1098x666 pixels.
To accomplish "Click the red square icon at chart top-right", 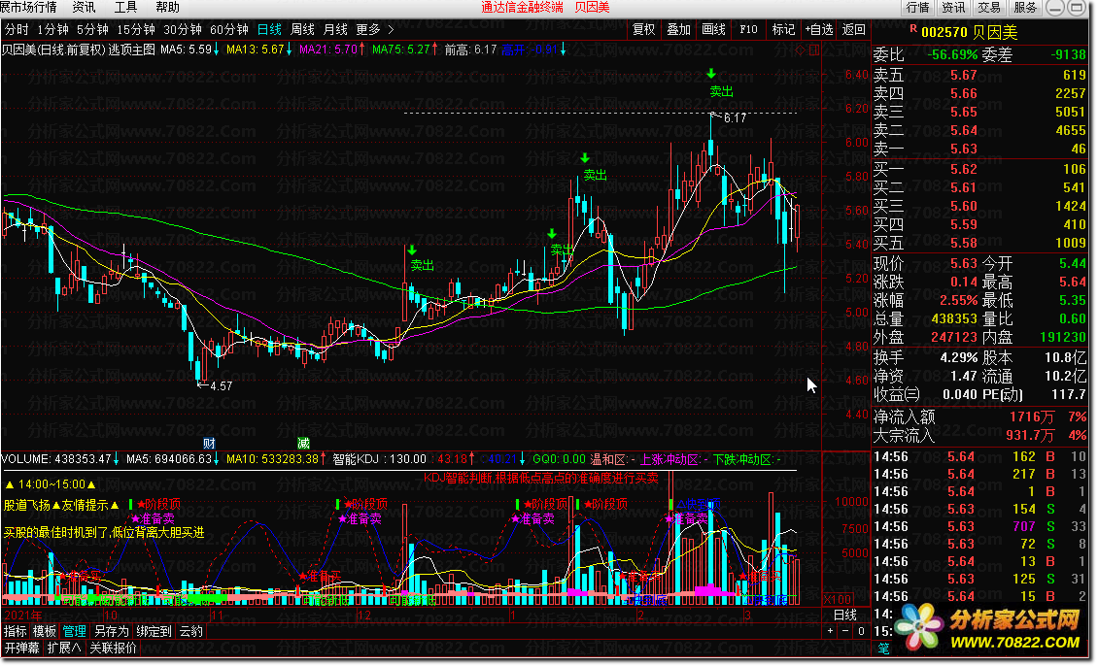I will pos(813,50).
